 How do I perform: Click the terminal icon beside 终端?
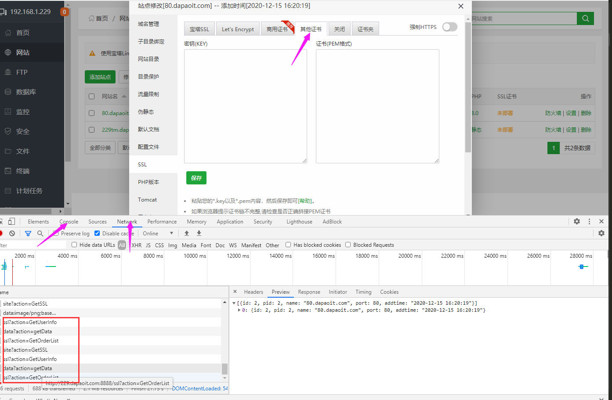pyautogui.click(x=8, y=171)
